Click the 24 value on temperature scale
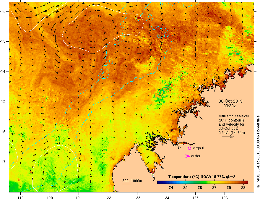 pyautogui.click(x=171, y=188)
